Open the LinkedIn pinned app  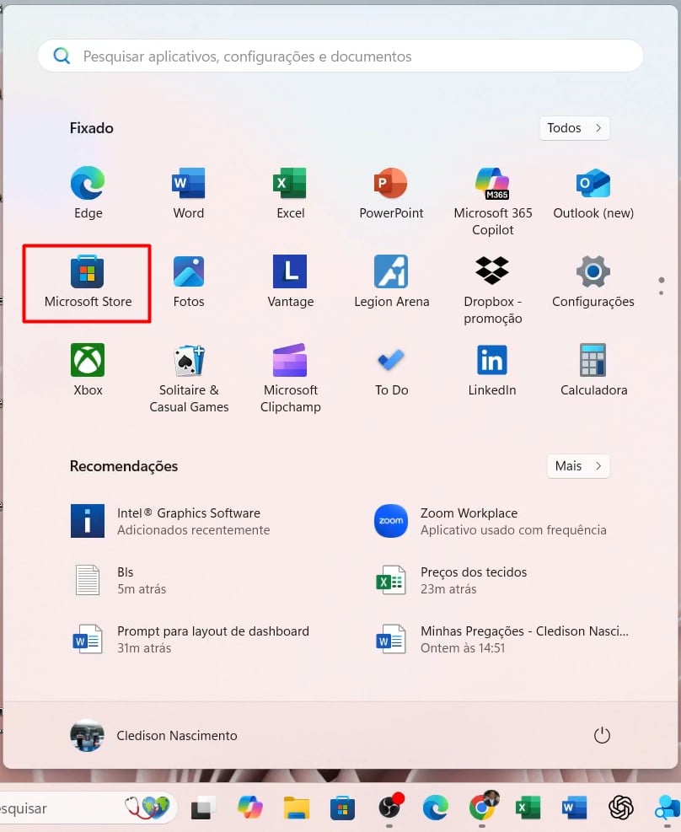(492, 370)
